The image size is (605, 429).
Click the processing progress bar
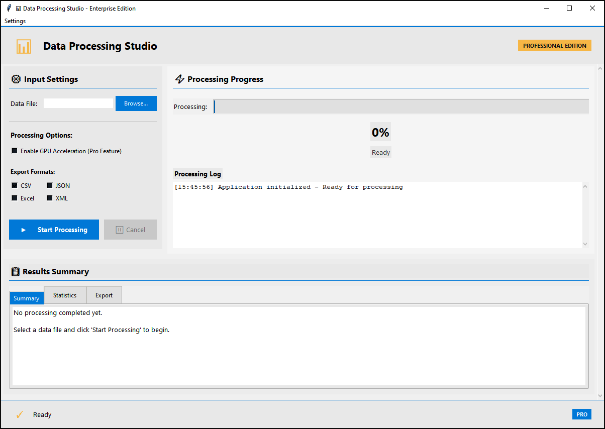tap(401, 106)
